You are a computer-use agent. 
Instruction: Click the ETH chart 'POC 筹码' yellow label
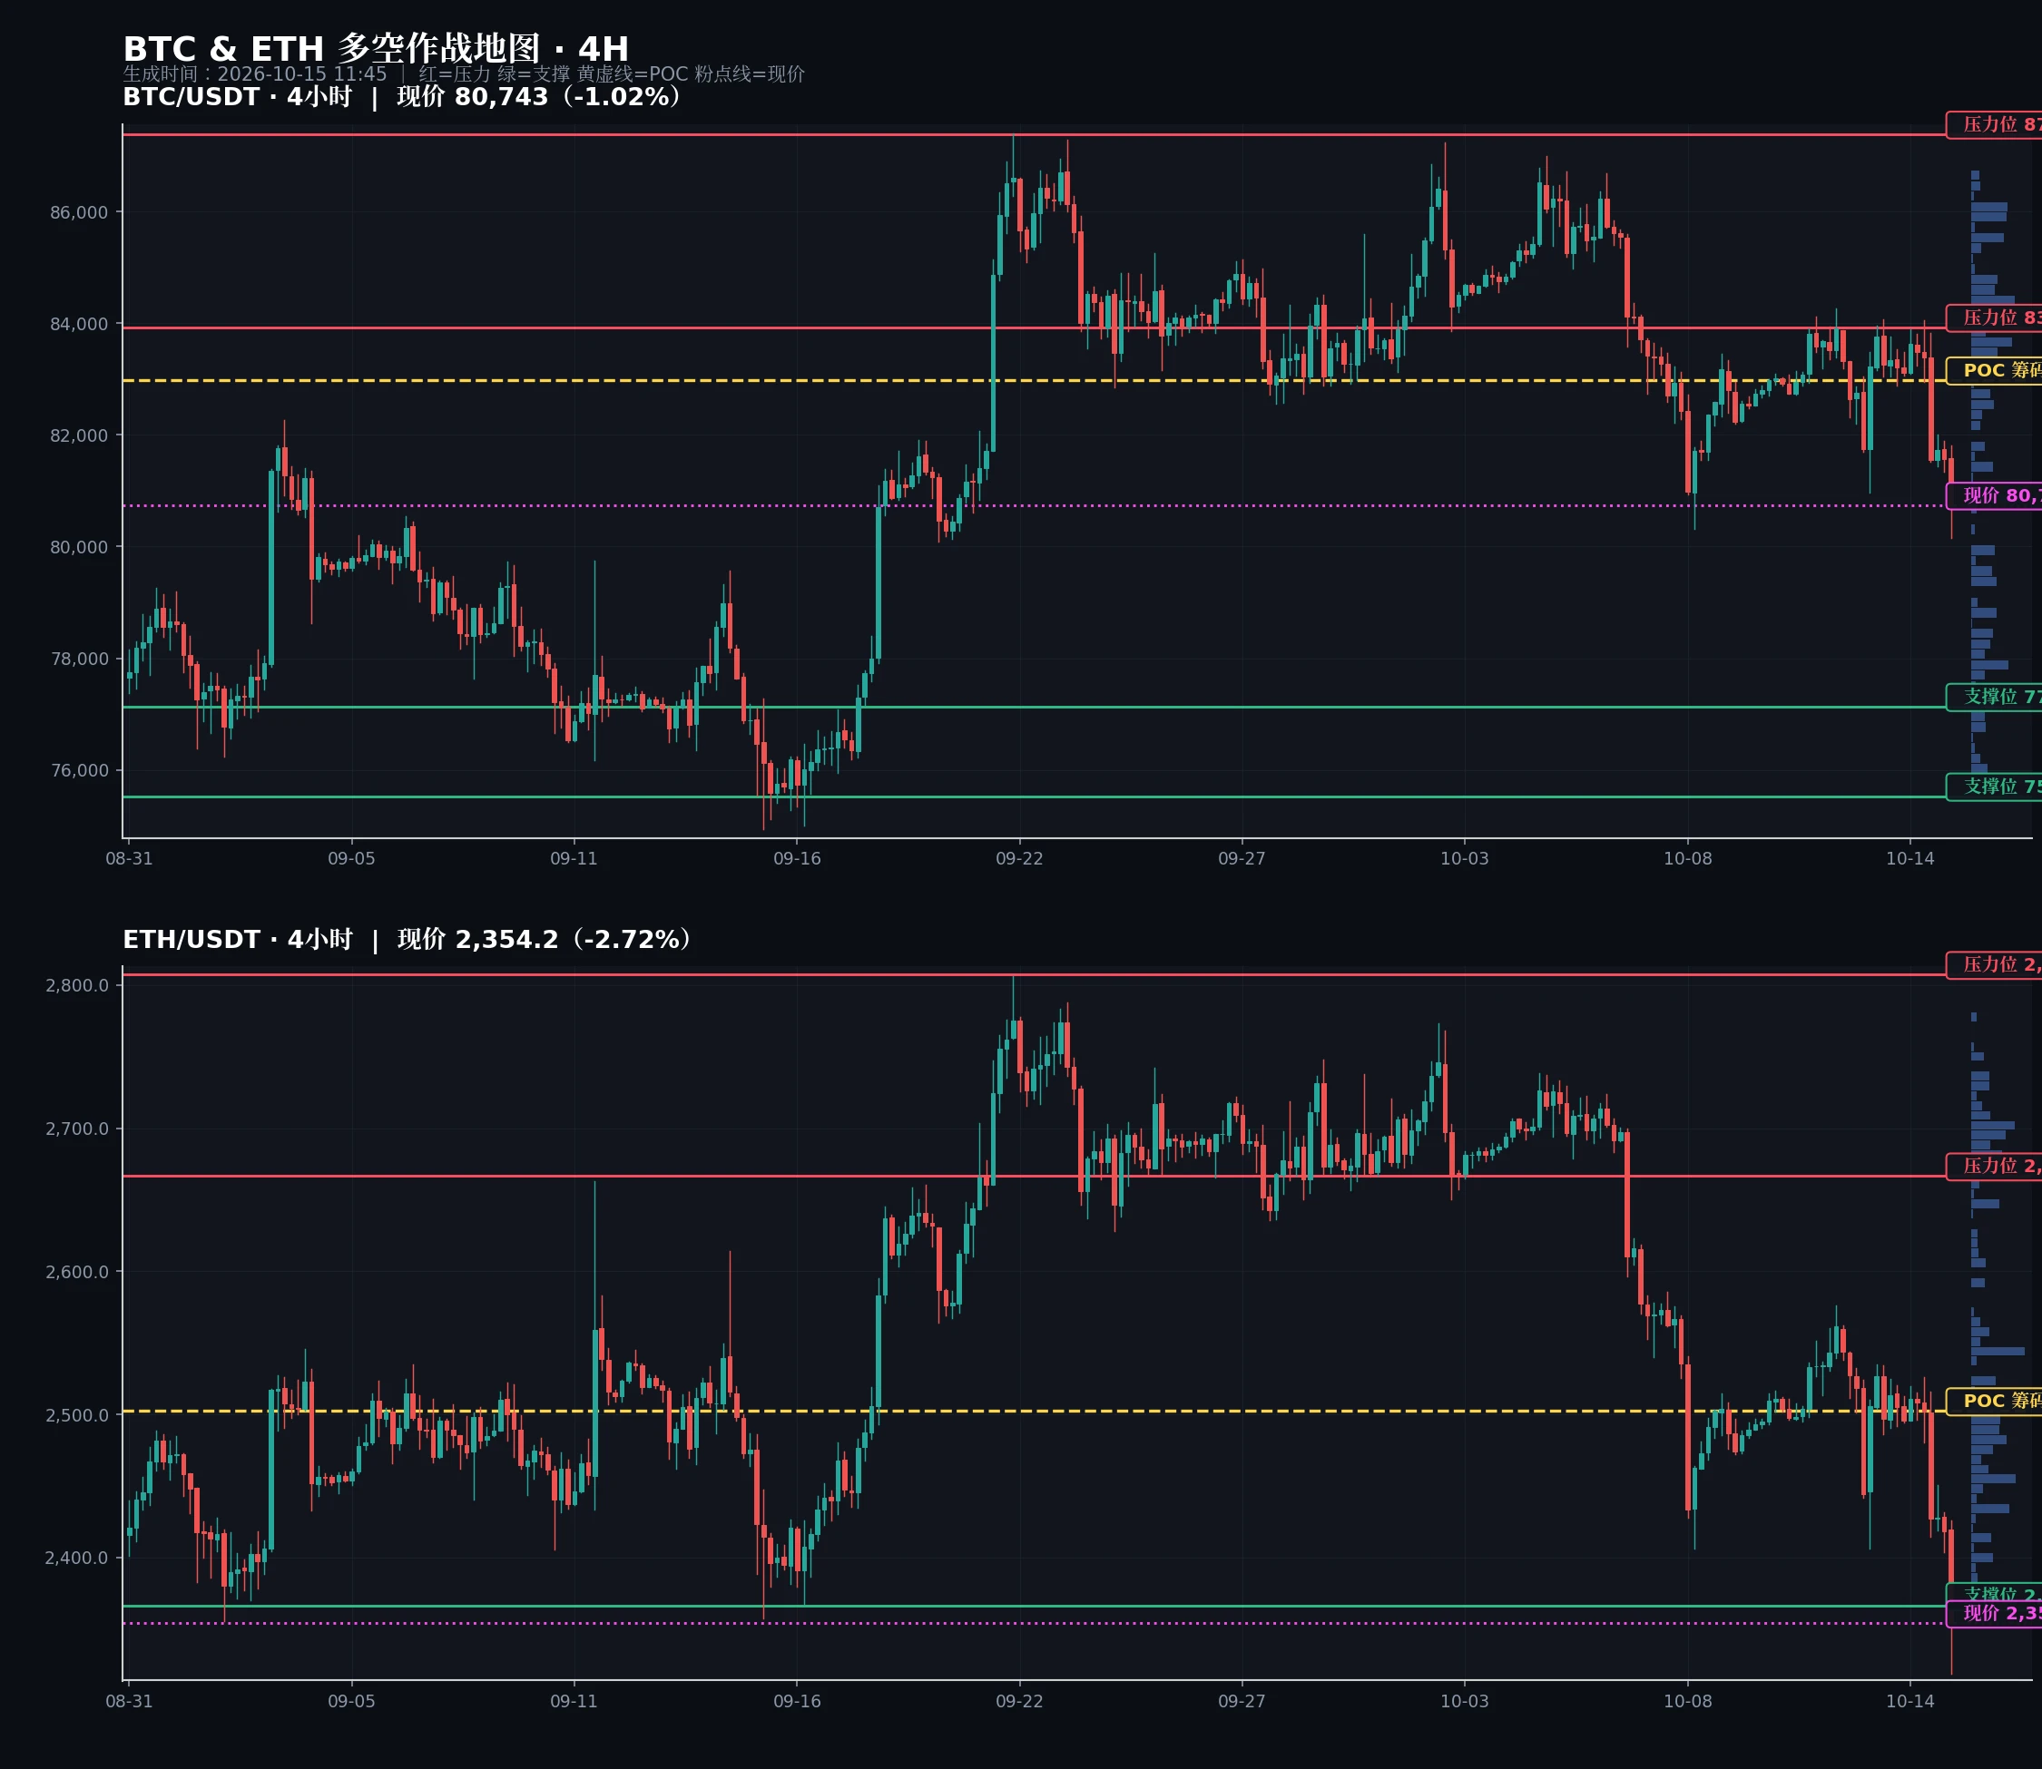tap(1994, 1402)
